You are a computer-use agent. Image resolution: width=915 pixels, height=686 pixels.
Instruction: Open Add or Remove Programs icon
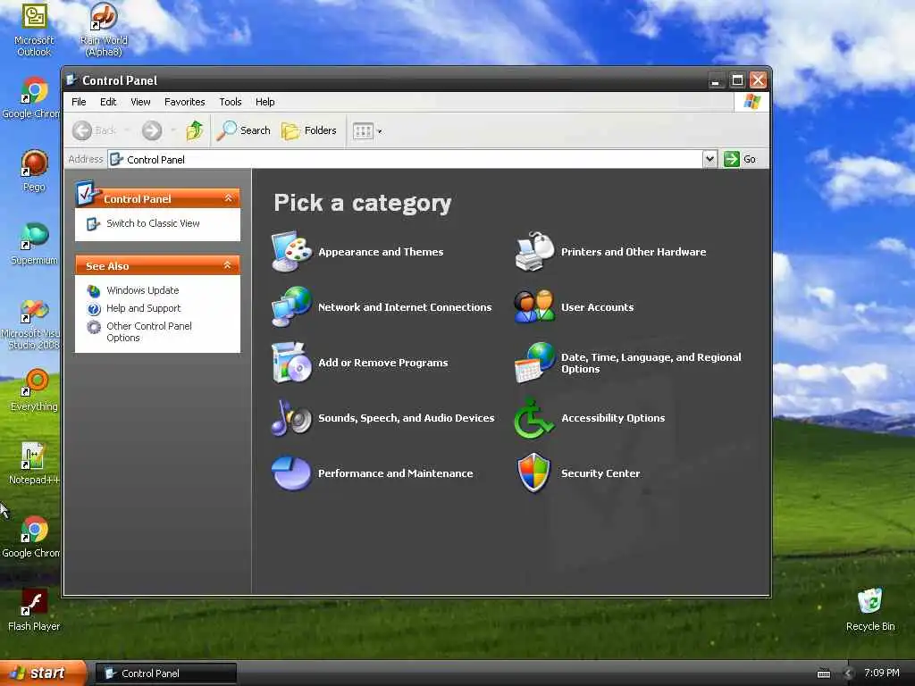pos(291,363)
